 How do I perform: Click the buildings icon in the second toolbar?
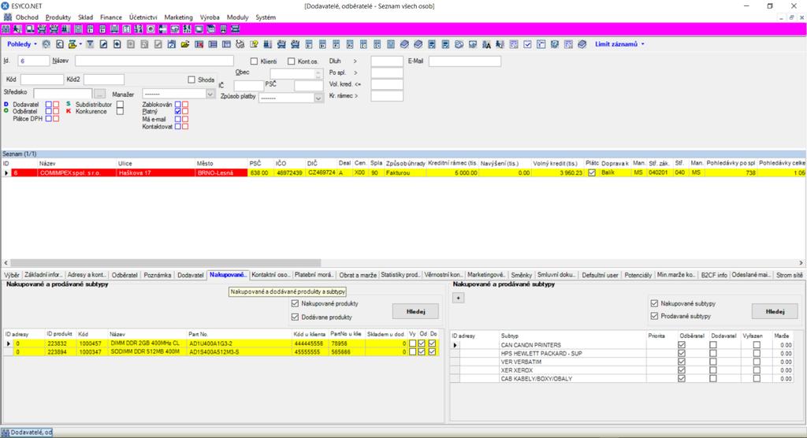(x=268, y=44)
